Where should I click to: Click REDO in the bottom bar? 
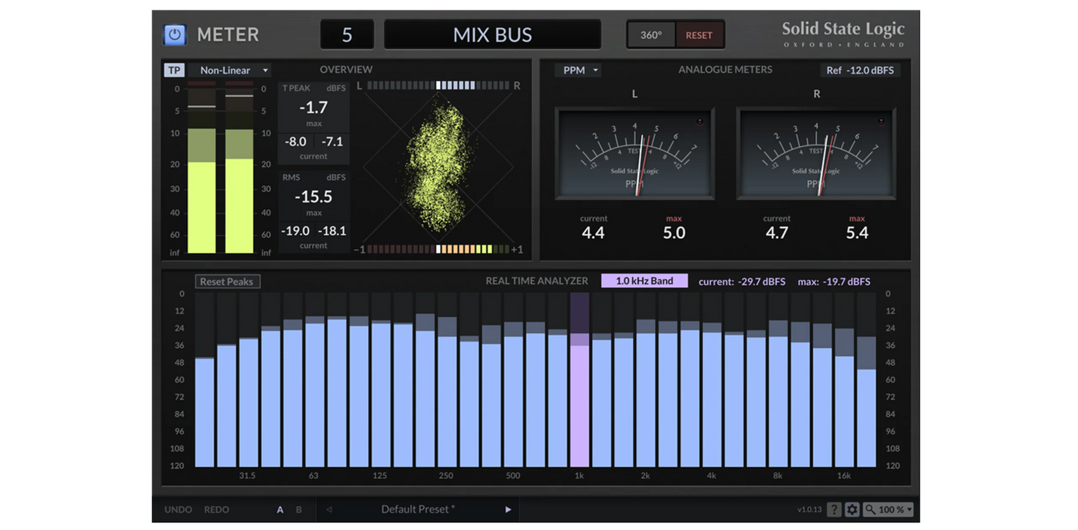click(217, 510)
